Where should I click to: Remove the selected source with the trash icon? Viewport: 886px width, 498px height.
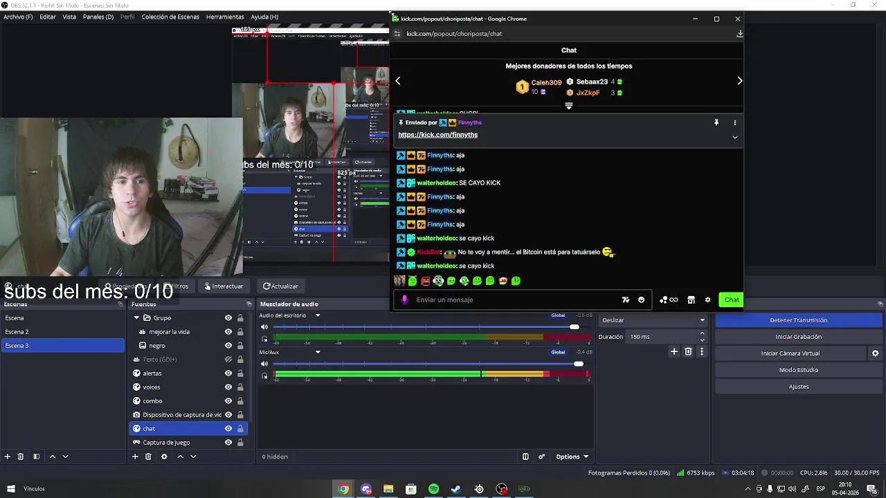pyautogui.click(x=148, y=456)
